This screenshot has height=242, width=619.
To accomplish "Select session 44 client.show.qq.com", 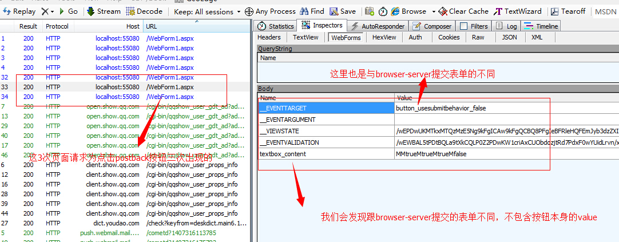I will (124, 213).
